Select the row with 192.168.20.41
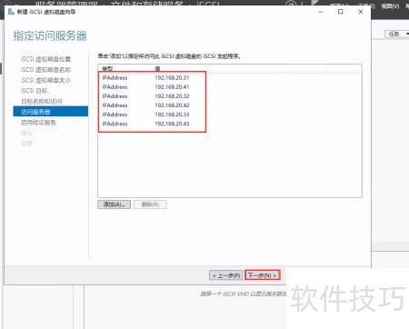The image size is (409, 329). pyautogui.click(x=230, y=87)
